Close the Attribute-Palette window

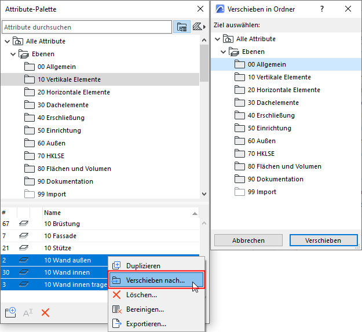point(200,9)
